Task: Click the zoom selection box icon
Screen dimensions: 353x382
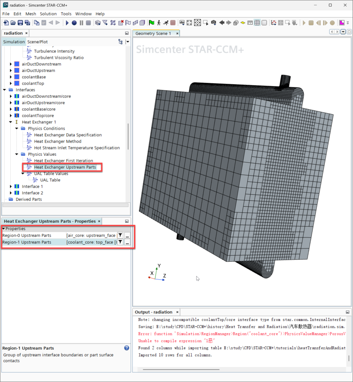Action: 206,23
